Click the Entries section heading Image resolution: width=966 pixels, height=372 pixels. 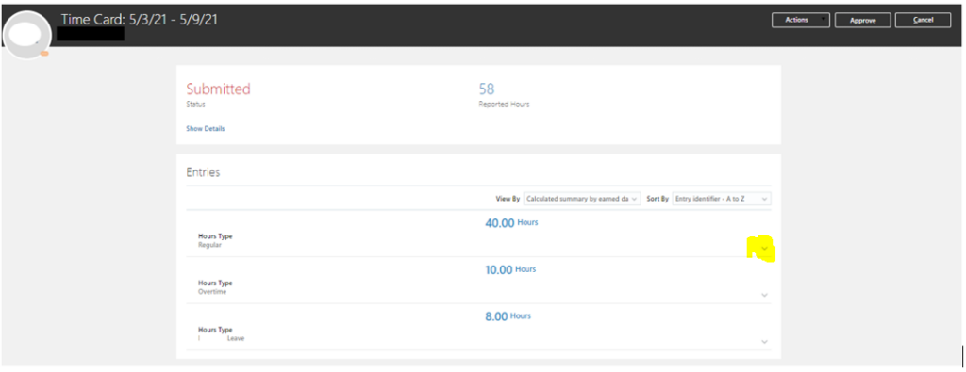coord(203,172)
